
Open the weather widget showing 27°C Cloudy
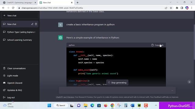click(8, 105)
